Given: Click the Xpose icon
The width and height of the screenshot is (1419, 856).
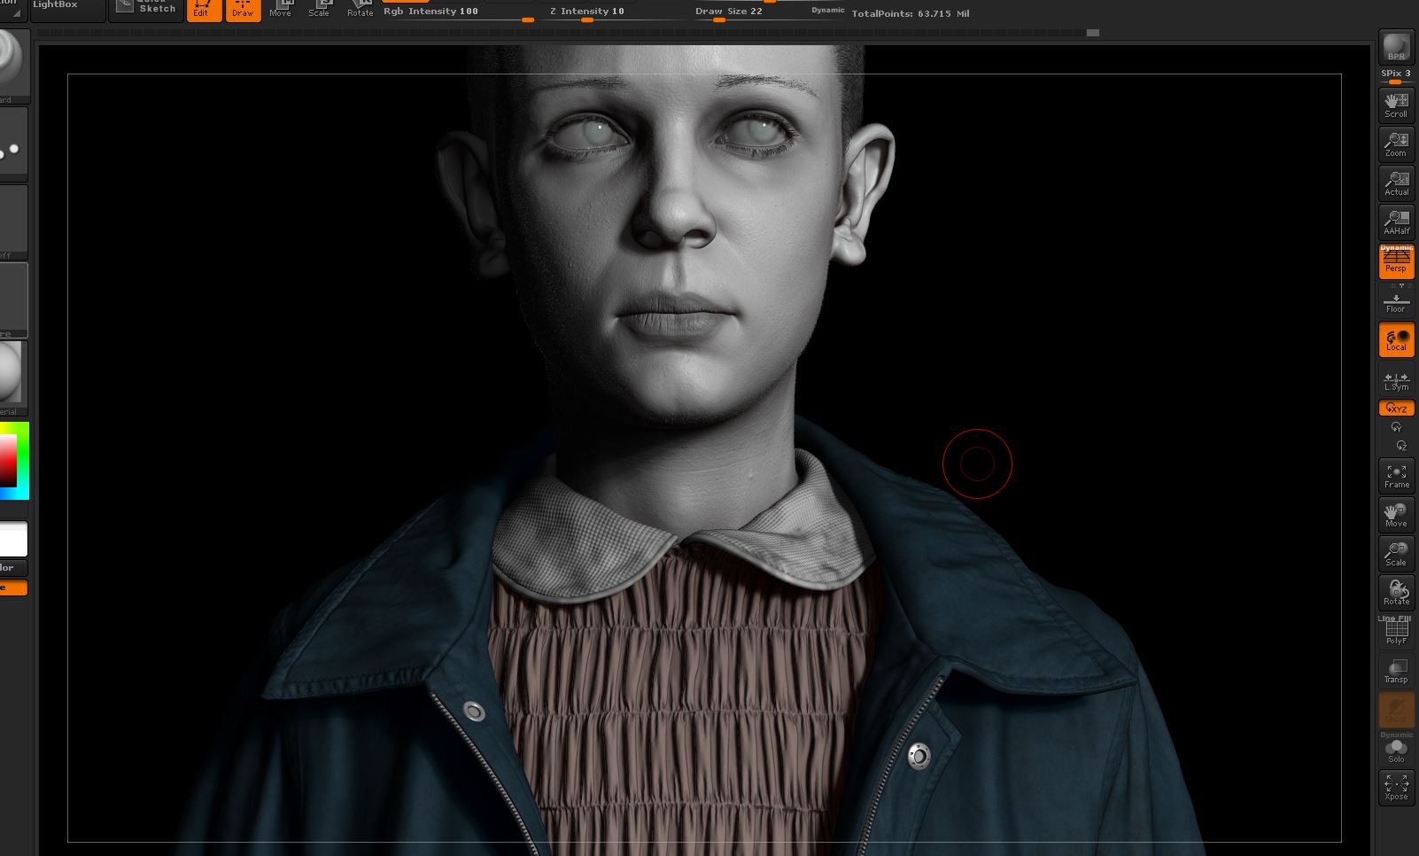Looking at the screenshot, I should point(1396,787).
